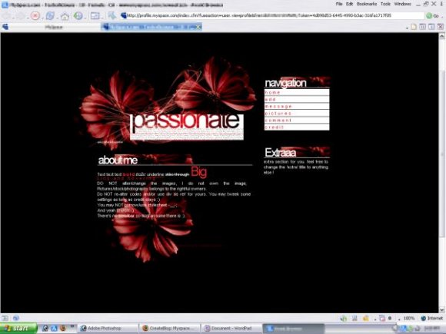Click the 'Extraaa' section heading
This screenshot has height=334, width=446.
click(280, 153)
